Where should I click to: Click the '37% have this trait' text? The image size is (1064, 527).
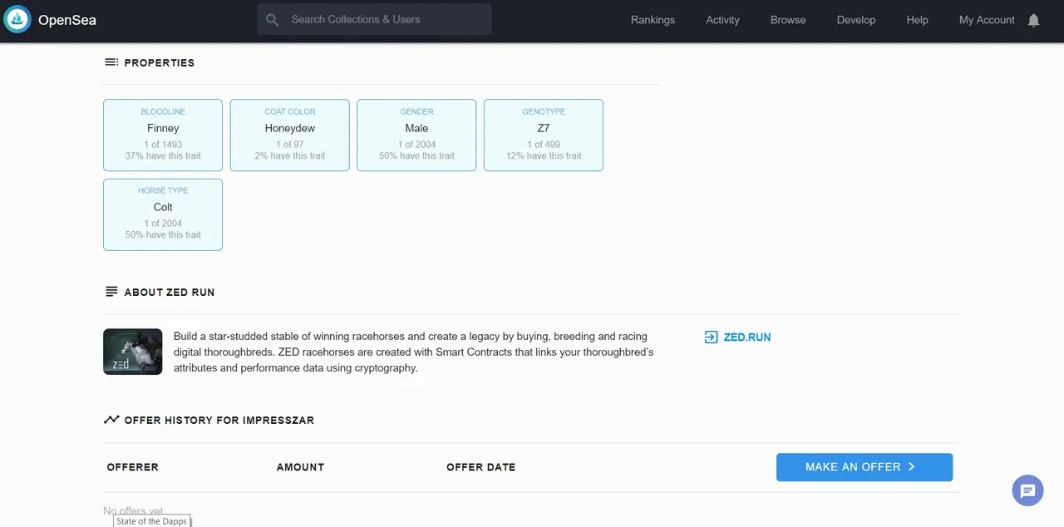pyautogui.click(x=163, y=155)
